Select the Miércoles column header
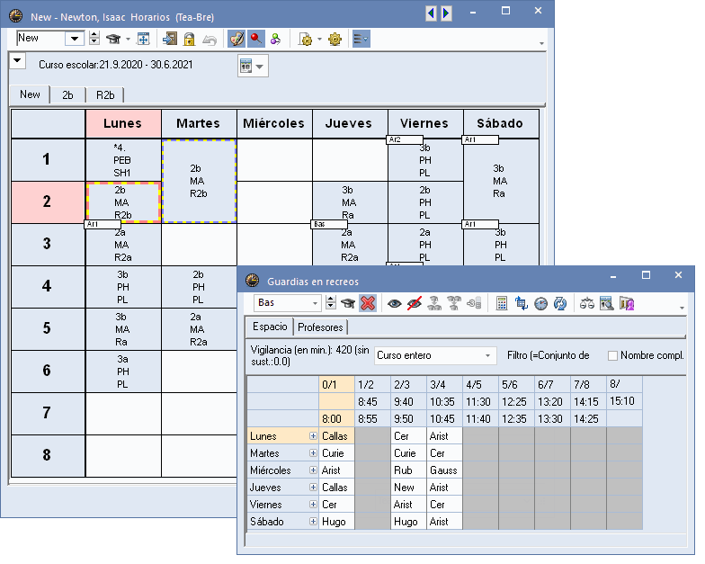The width and height of the screenshot is (705, 564). click(273, 123)
